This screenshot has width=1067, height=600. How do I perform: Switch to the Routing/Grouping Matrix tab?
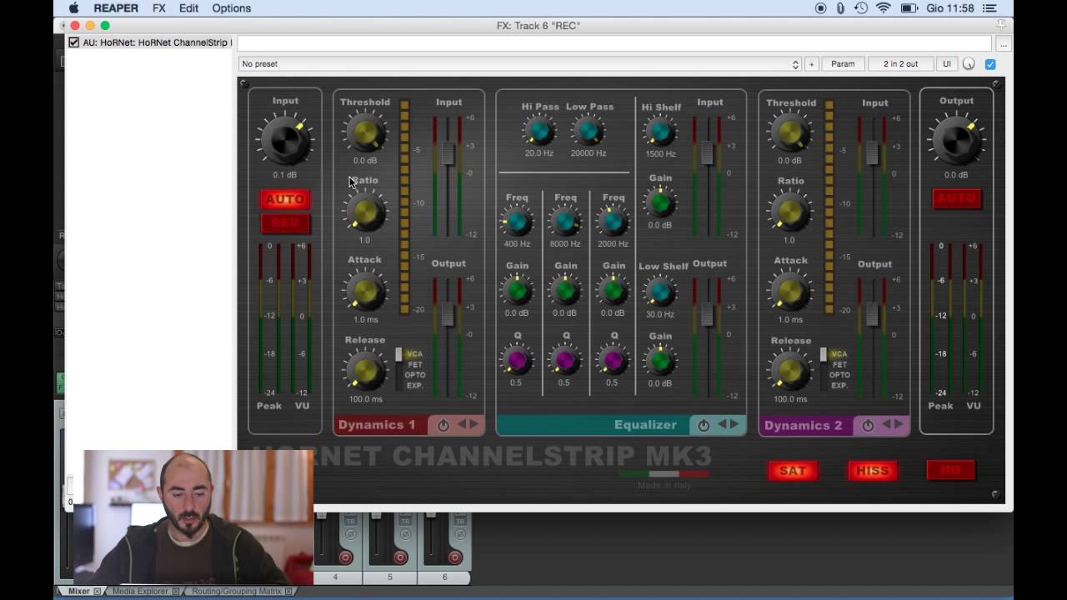pyautogui.click(x=236, y=591)
